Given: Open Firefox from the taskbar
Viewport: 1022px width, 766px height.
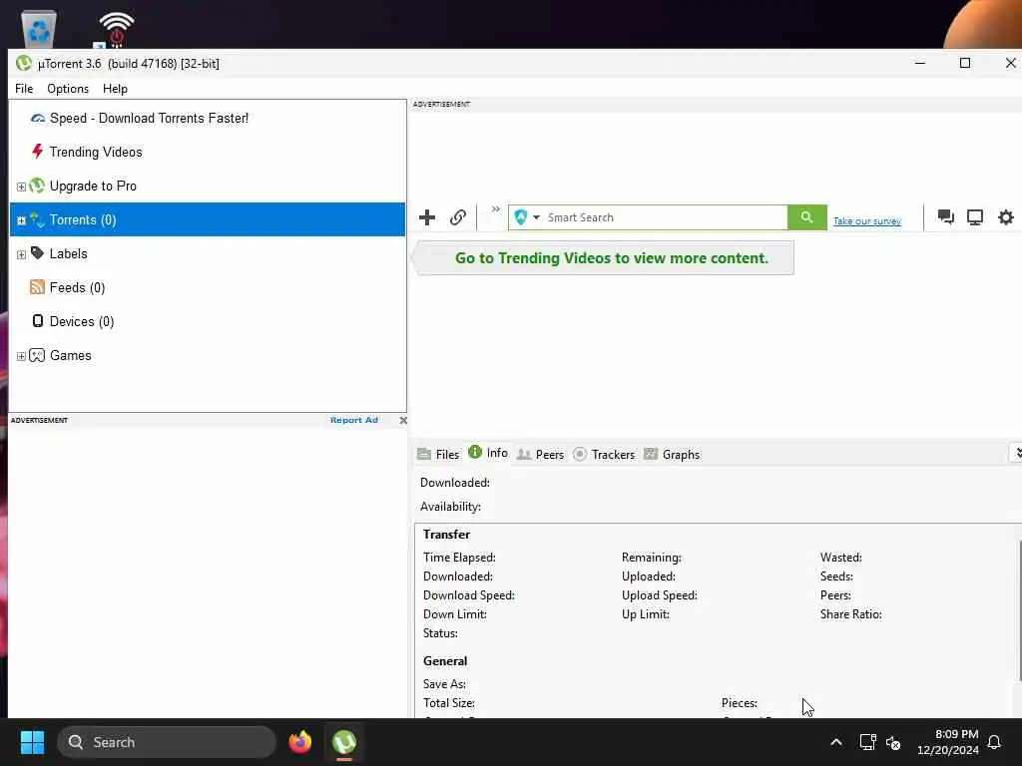Looking at the screenshot, I should (x=299, y=742).
